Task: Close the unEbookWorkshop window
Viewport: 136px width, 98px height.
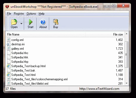Action: [123, 6]
